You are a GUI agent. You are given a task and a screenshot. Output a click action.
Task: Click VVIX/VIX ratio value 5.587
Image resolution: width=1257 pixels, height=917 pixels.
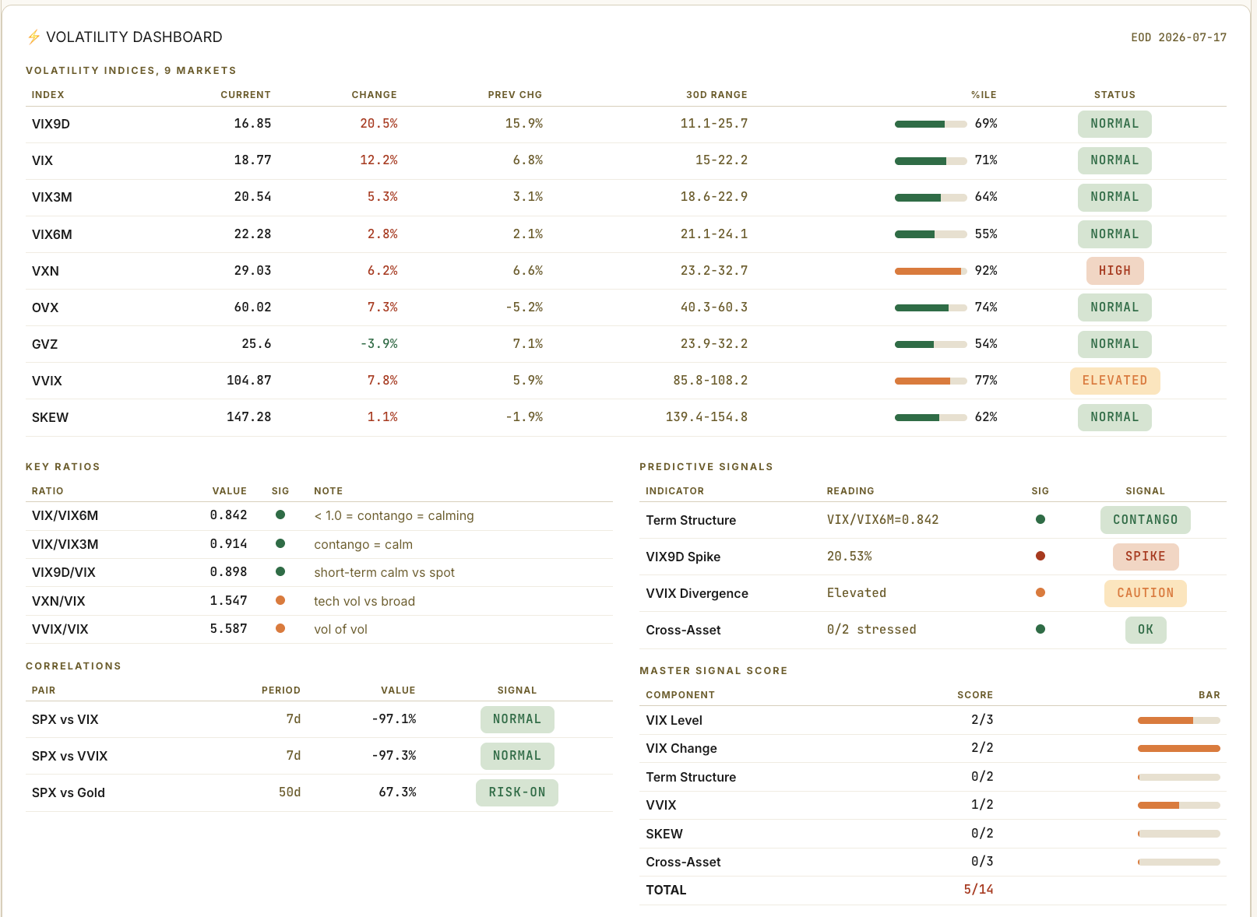pyautogui.click(x=228, y=629)
